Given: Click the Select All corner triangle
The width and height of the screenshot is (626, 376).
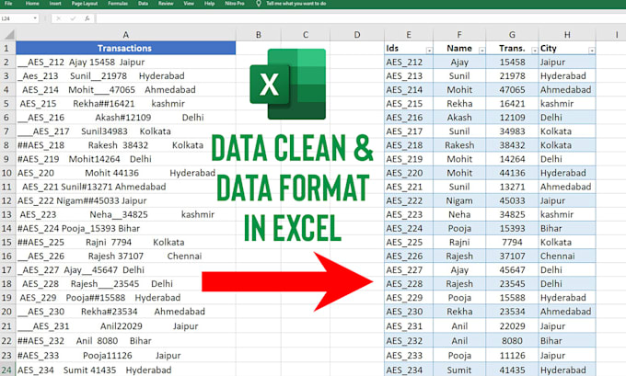Looking at the screenshot, I should (9, 35).
